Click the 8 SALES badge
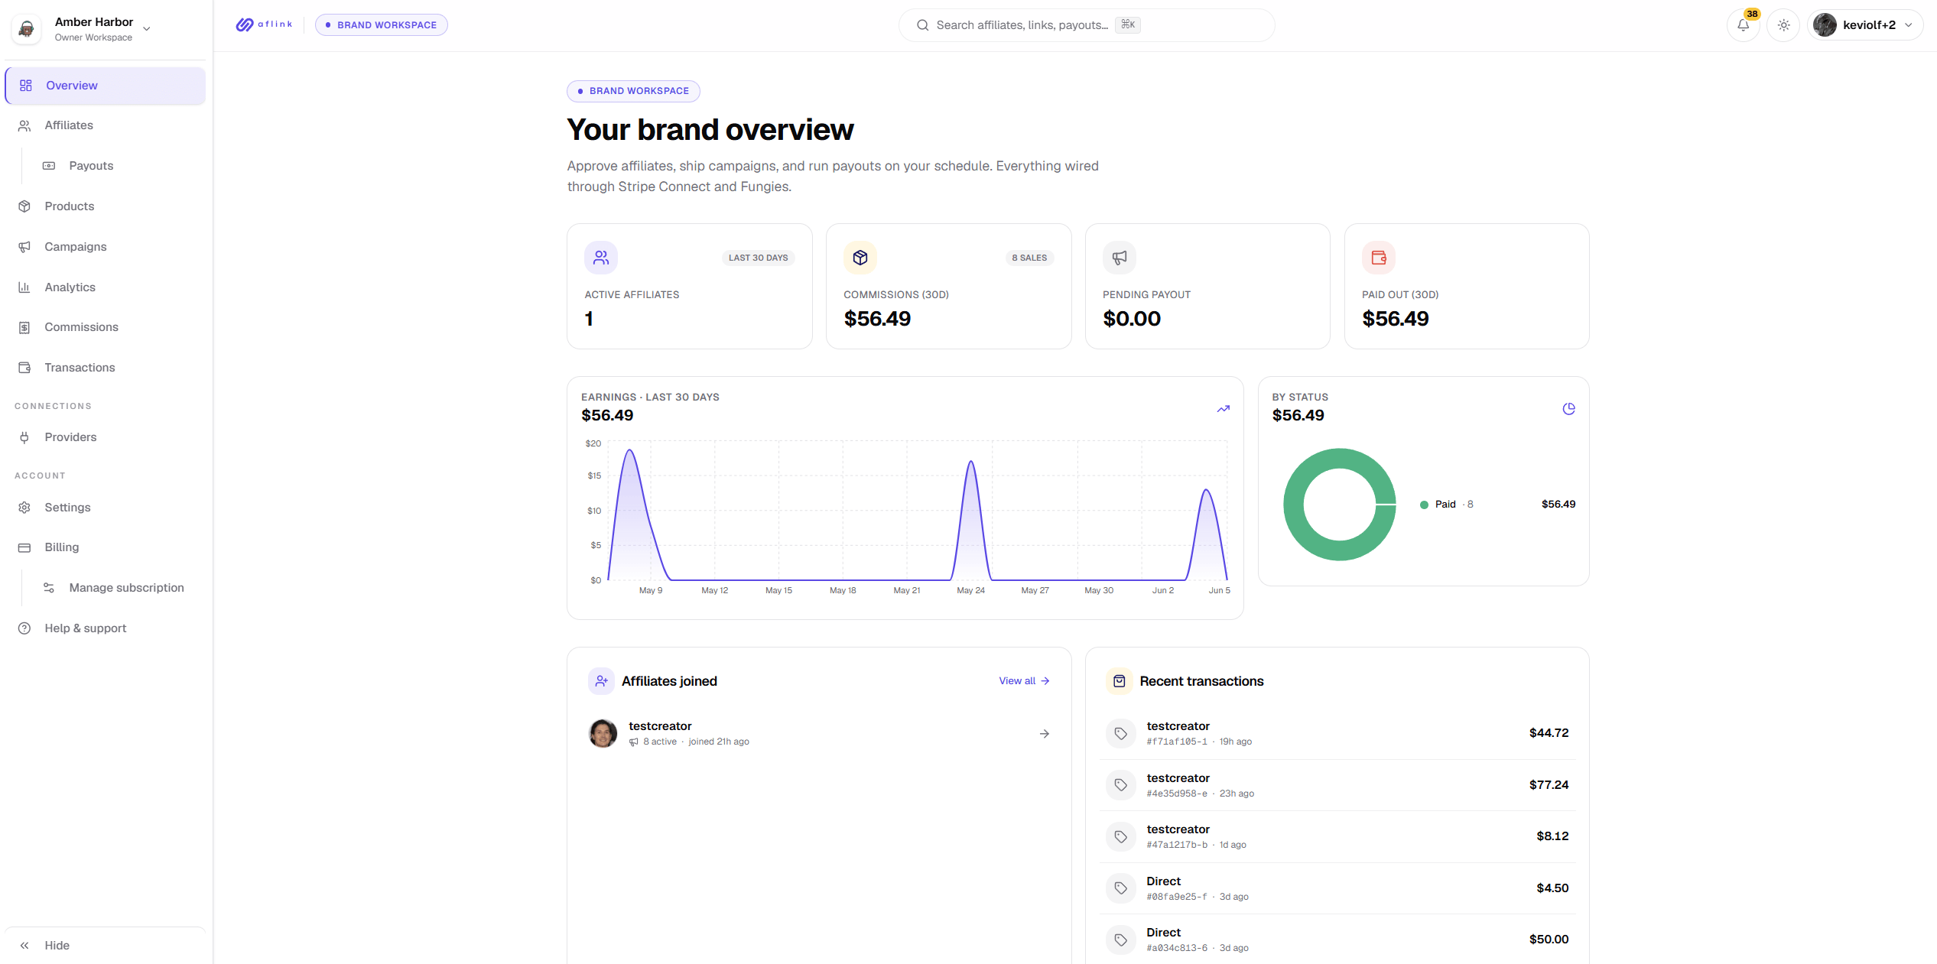 click(x=1029, y=258)
